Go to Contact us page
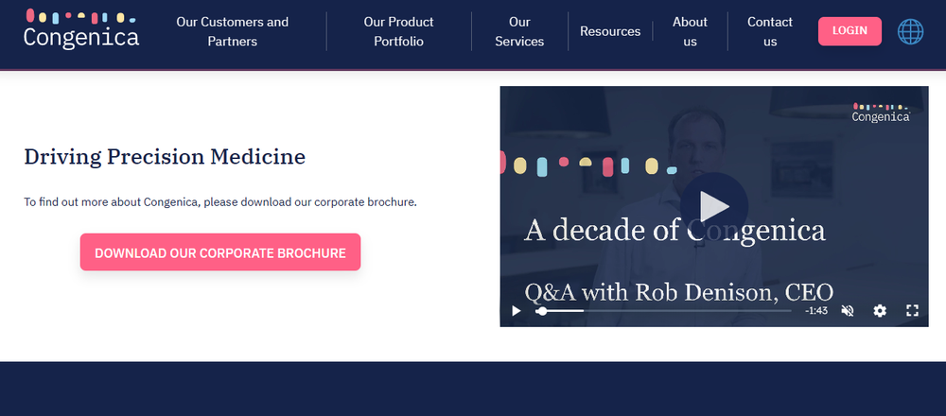Screen dimensions: 946x416 (770, 31)
